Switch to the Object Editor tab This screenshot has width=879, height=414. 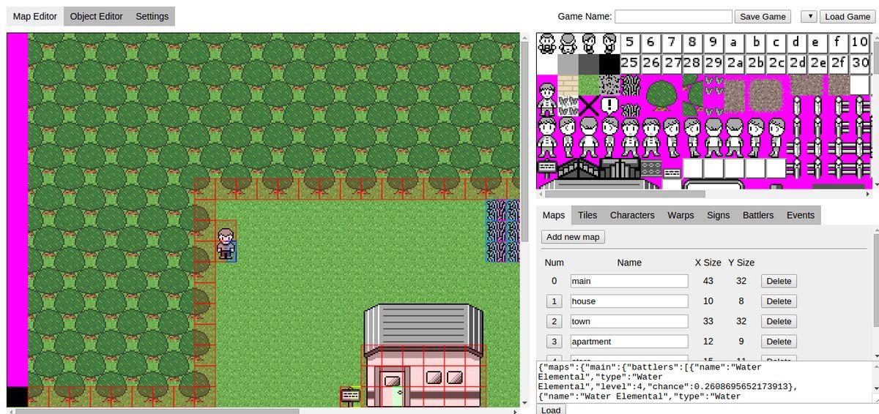[x=96, y=16]
